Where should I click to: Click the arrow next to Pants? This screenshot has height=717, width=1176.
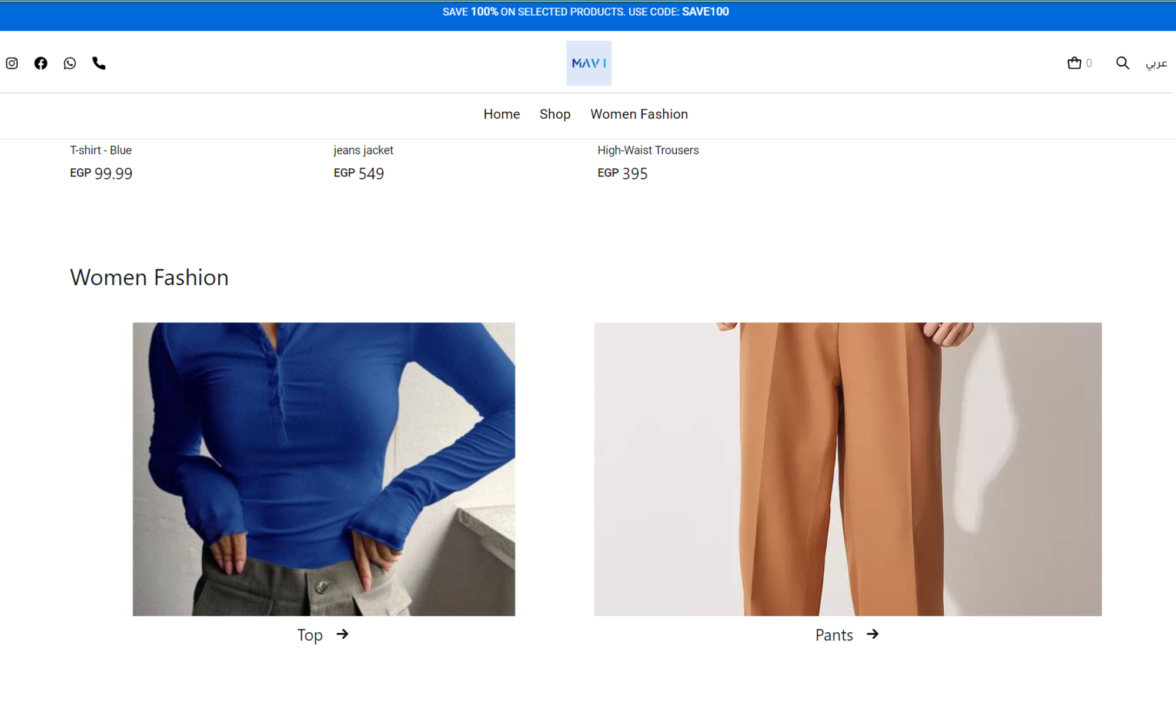pyautogui.click(x=873, y=634)
